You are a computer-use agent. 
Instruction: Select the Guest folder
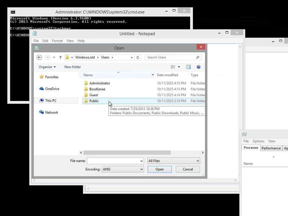point(94,95)
